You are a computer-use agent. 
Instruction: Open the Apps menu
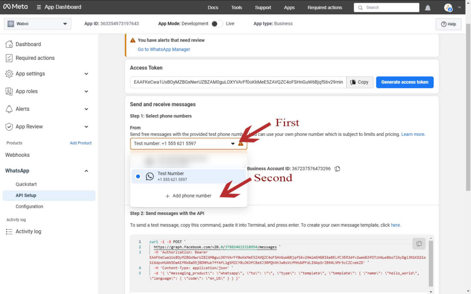pyautogui.click(x=289, y=7)
